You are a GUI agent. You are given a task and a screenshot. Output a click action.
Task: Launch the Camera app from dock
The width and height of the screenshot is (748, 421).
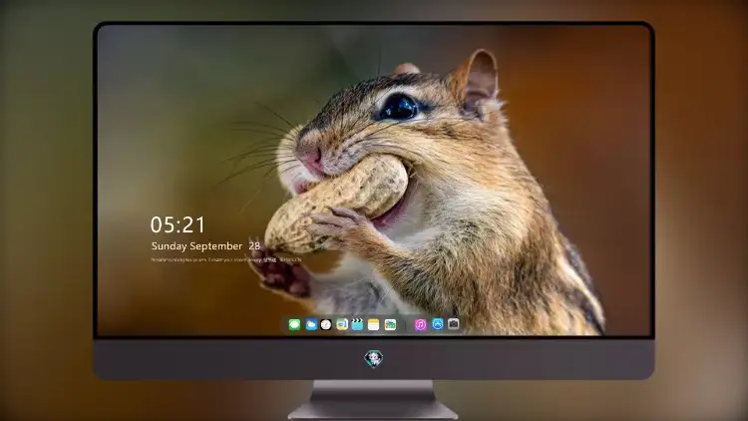[453, 324]
